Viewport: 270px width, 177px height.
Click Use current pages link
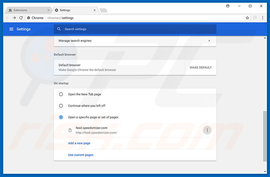(x=81, y=155)
